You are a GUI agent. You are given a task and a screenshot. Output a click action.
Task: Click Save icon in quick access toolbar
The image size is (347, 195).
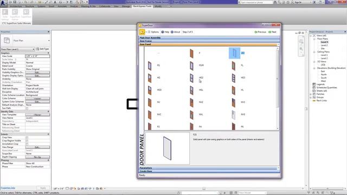coord(15,2)
